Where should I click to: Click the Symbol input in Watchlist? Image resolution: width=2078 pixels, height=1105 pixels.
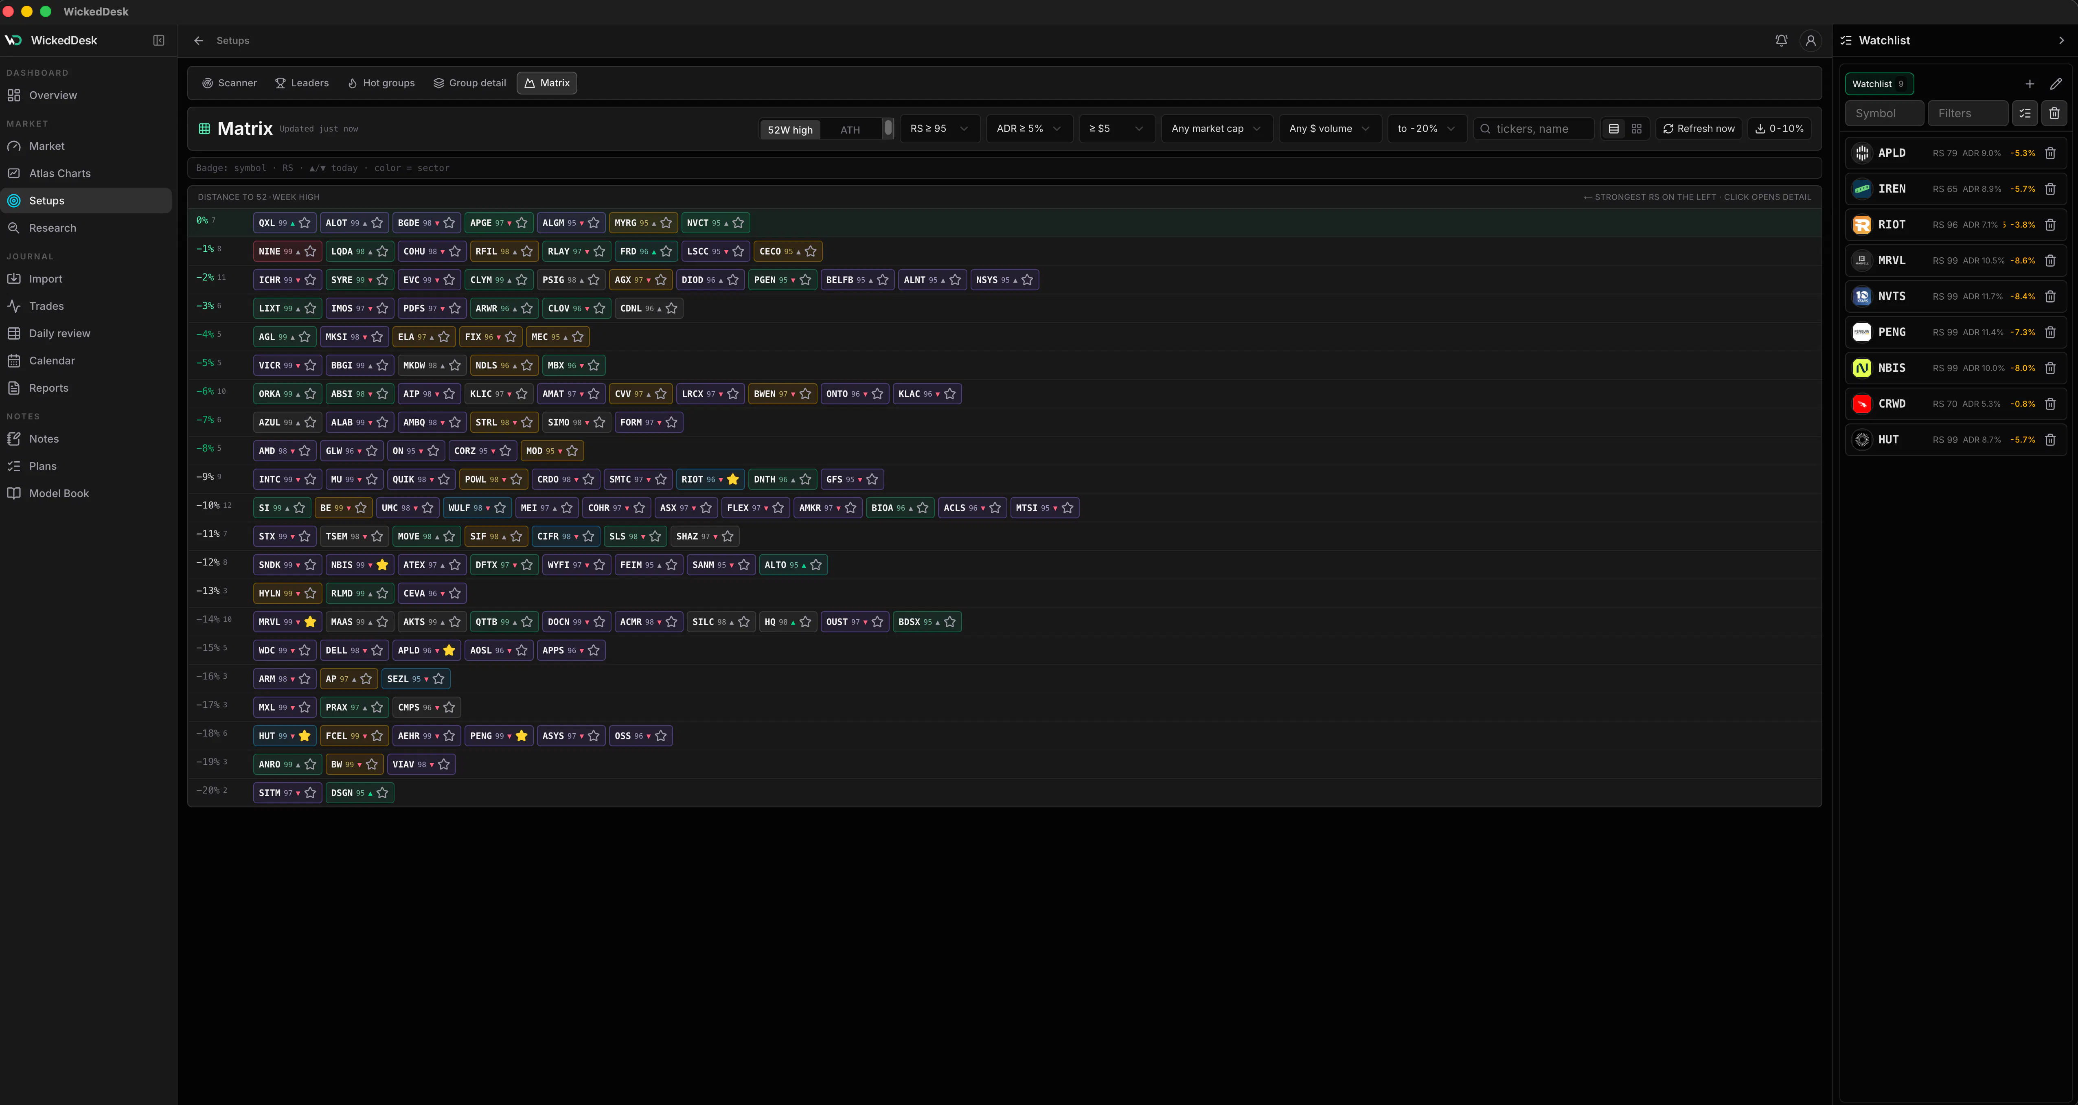coord(1884,114)
